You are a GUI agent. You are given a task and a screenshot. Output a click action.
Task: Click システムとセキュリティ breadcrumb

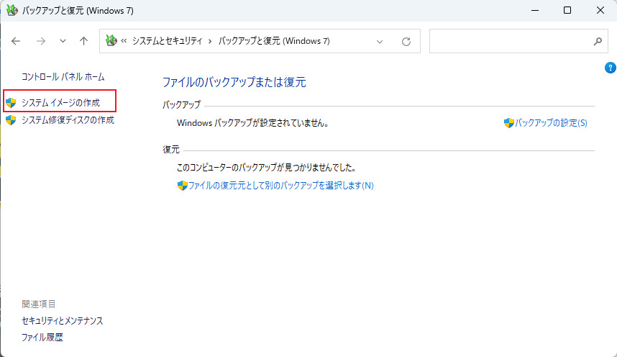pos(168,41)
